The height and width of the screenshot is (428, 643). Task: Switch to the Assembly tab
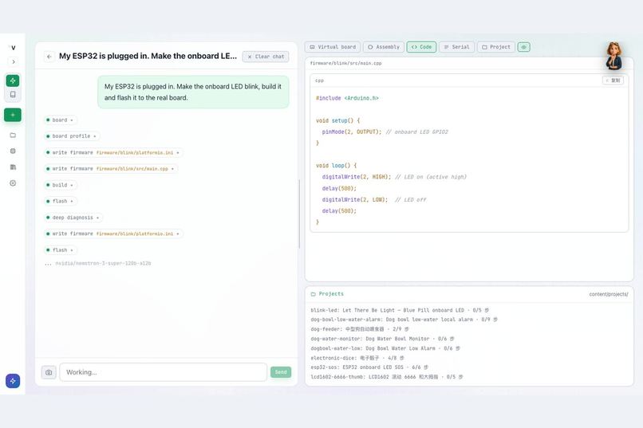[384, 47]
